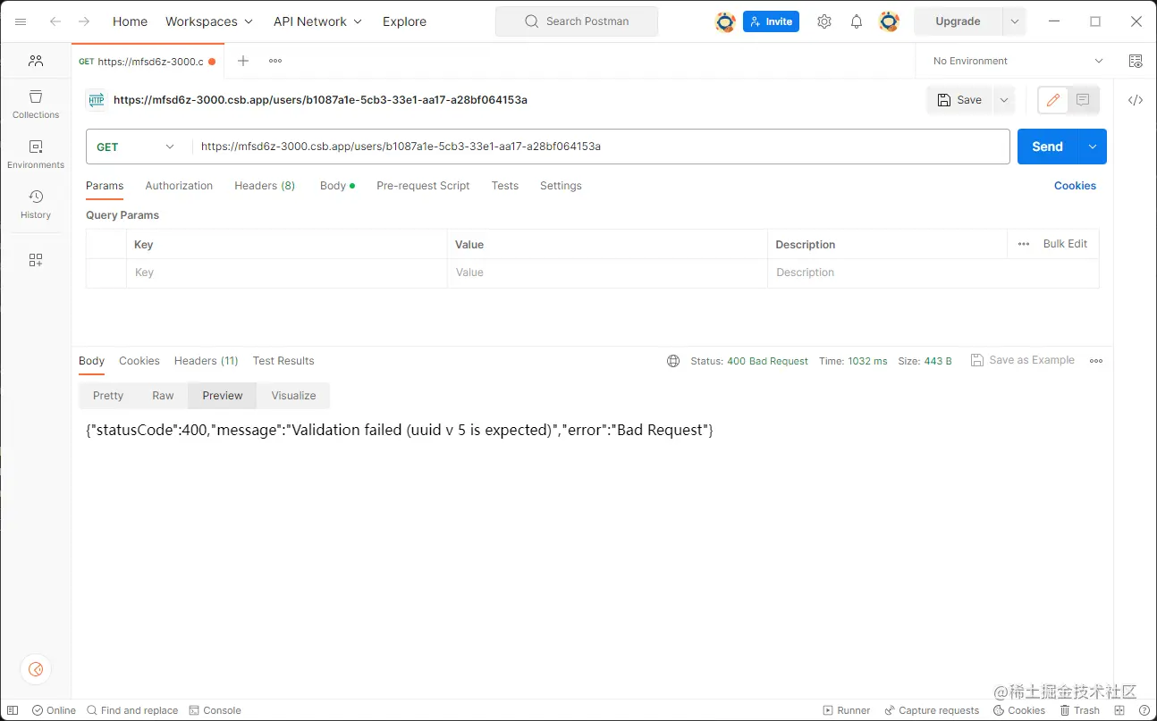Switch to the Authorization tab
This screenshot has width=1157, height=721.
tap(179, 186)
